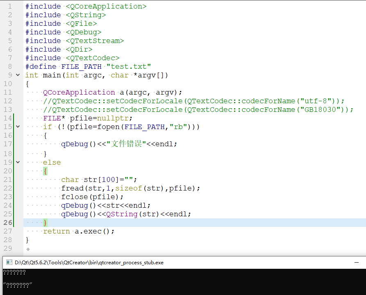The image size is (366, 295).
Task: Click the first ??????? console output line
Action: (x=14, y=272)
